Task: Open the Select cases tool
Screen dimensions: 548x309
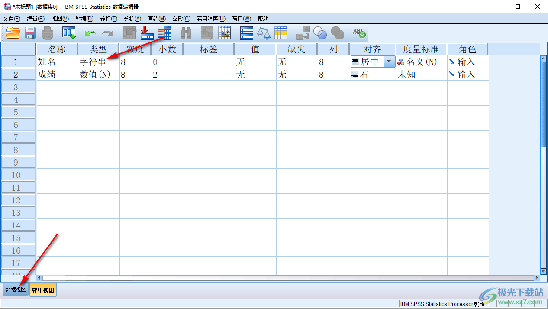Action: point(281,33)
